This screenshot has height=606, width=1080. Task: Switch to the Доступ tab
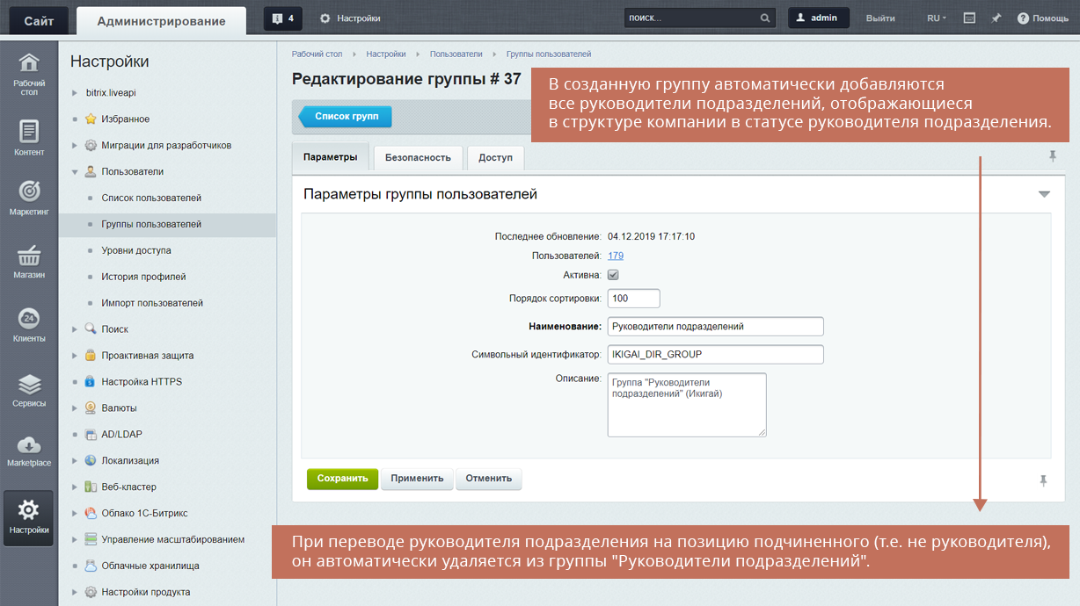click(496, 157)
